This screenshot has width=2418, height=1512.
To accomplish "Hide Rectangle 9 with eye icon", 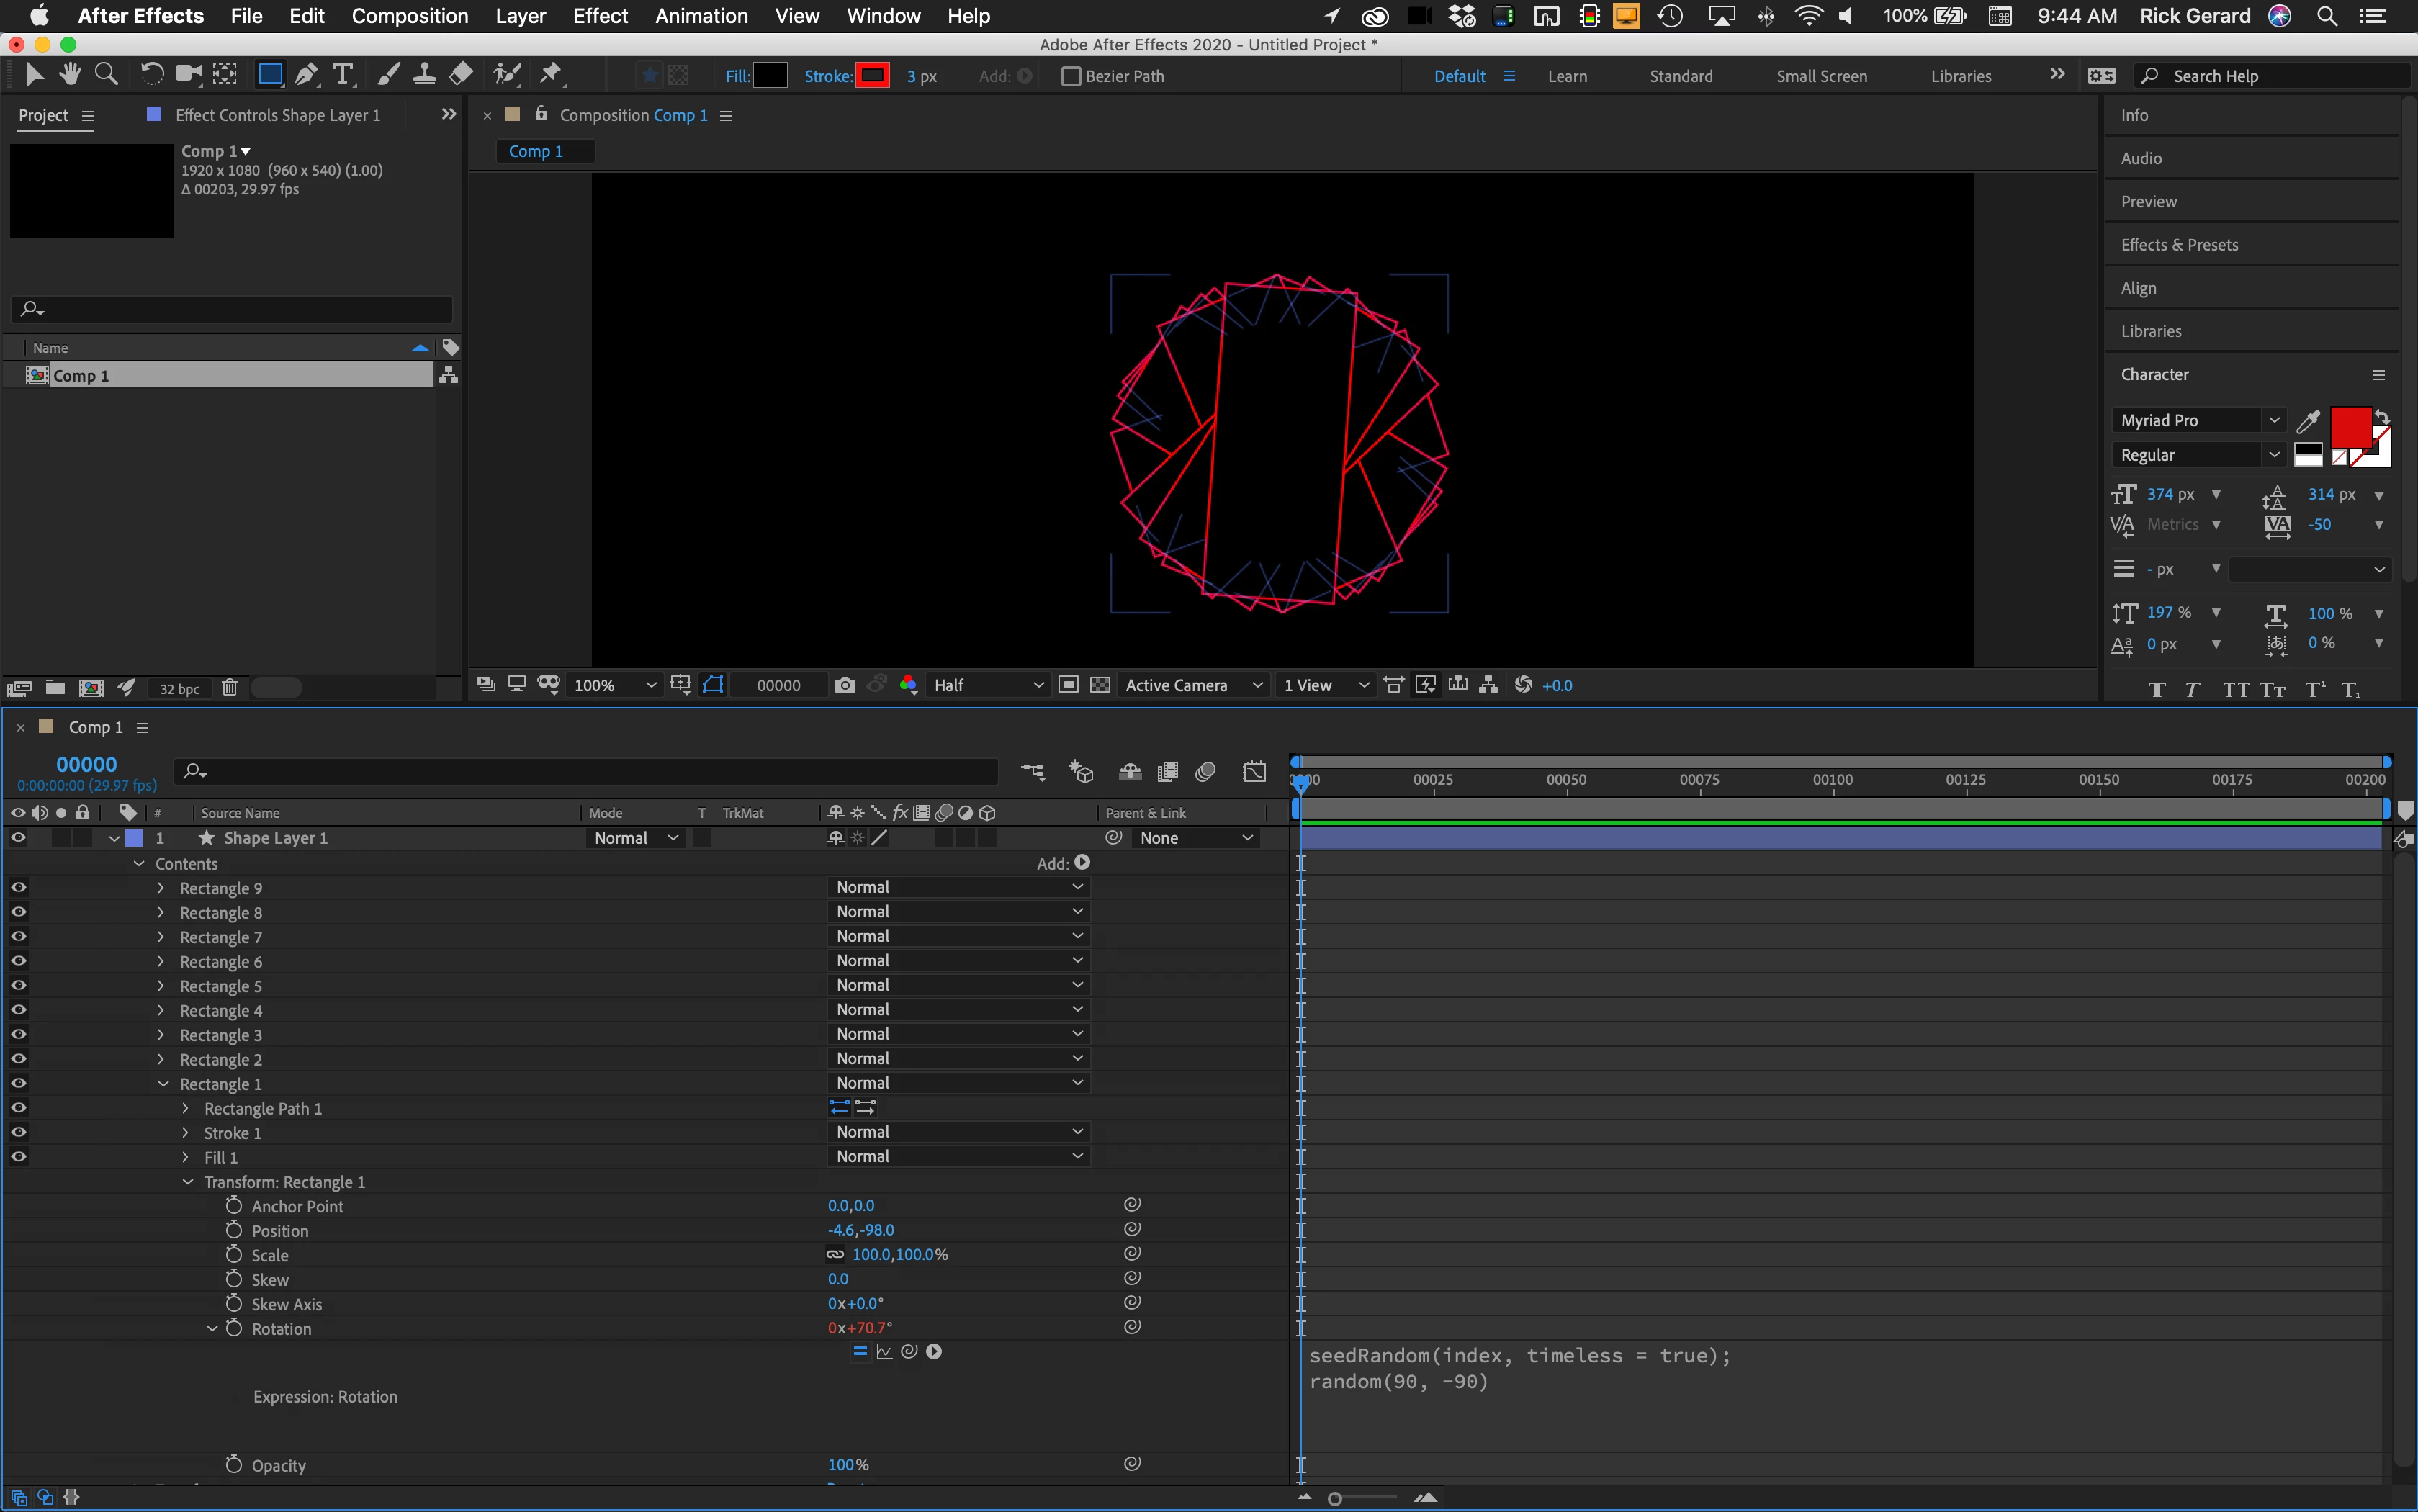I will coord(18,888).
